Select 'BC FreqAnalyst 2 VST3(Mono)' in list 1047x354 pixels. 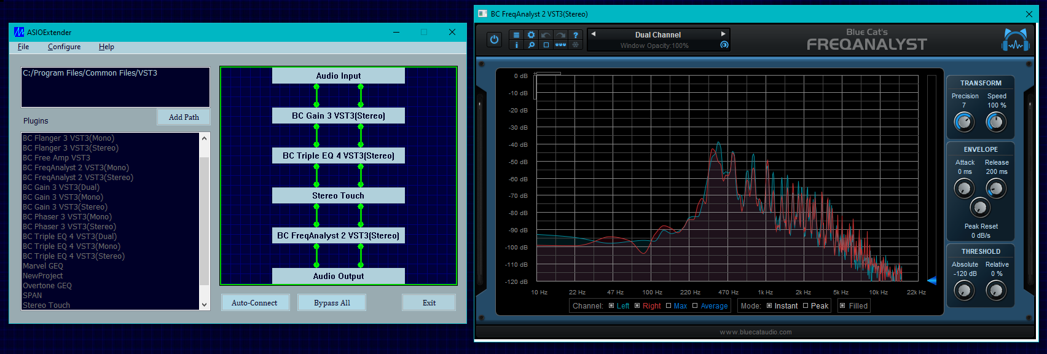point(76,168)
